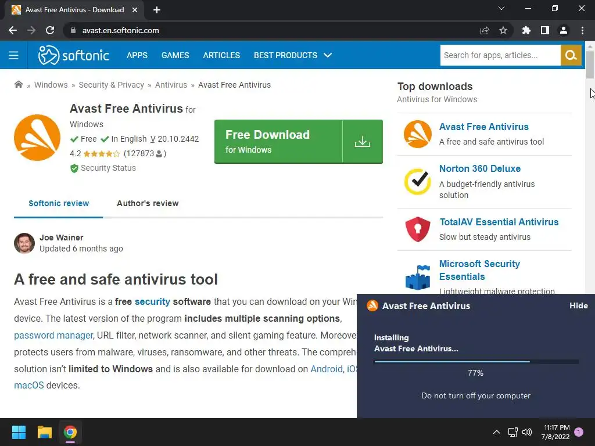This screenshot has width=595, height=446.
Task: Click the page vertical scrollbar thumb
Action: click(x=590, y=64)
